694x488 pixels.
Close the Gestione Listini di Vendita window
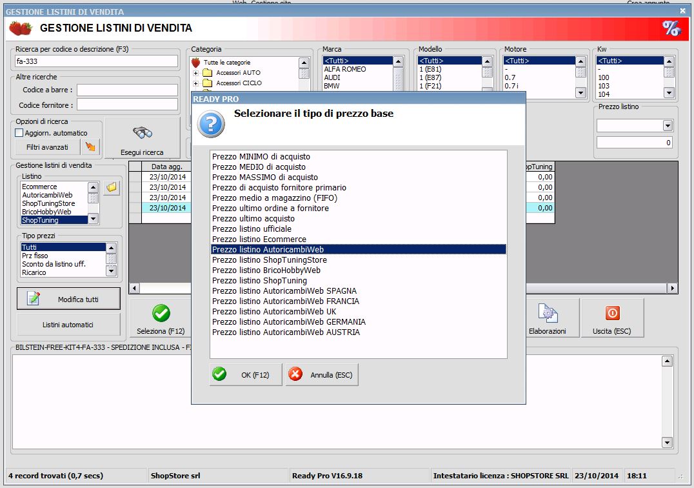tap(682, 10)
